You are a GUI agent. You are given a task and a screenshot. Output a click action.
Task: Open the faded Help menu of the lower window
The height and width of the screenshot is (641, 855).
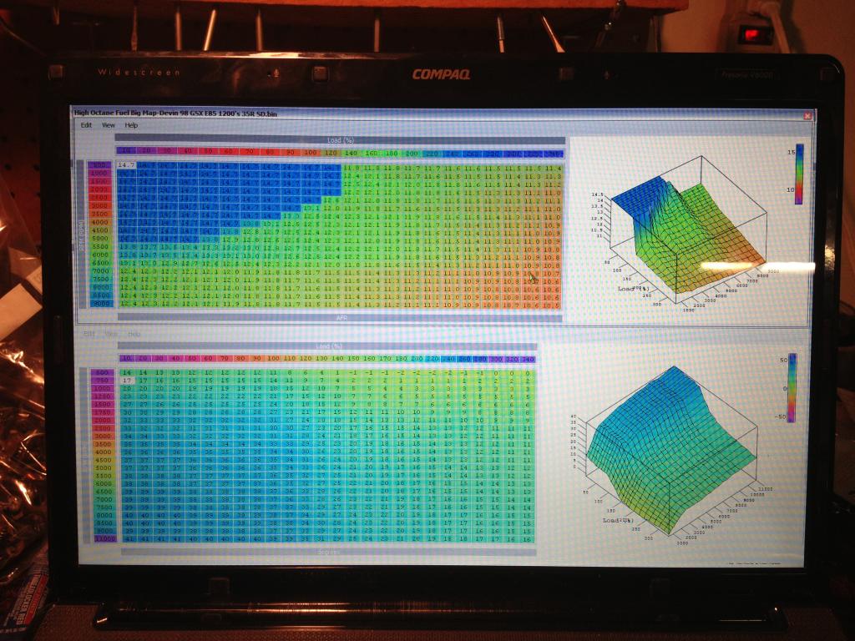(134, 334)
